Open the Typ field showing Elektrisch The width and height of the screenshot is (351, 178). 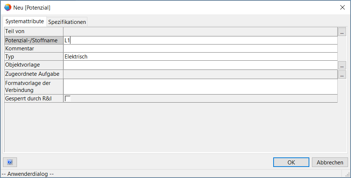coord(200,57)
